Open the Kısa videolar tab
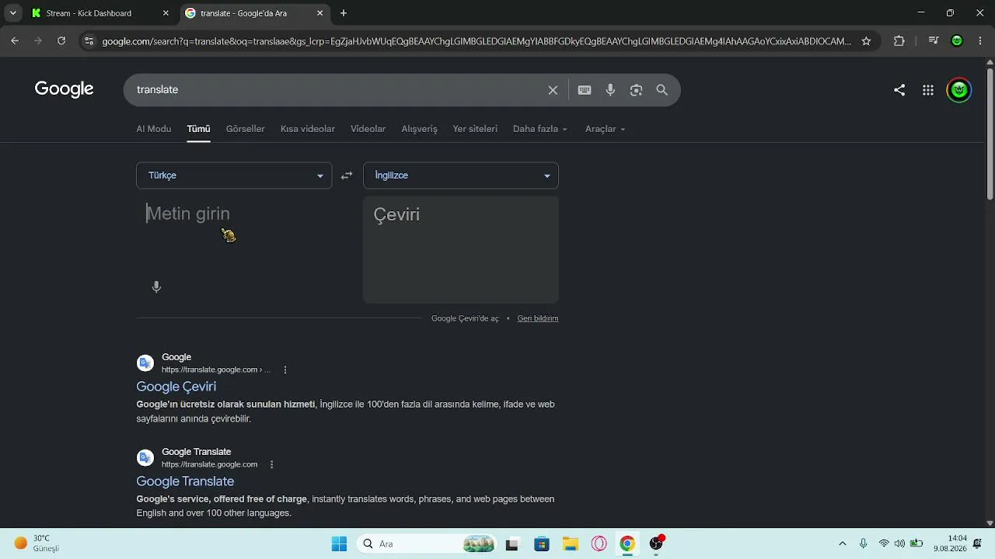Image resolution: width=995 pixels, height=559 pixels. pos(308,129)
